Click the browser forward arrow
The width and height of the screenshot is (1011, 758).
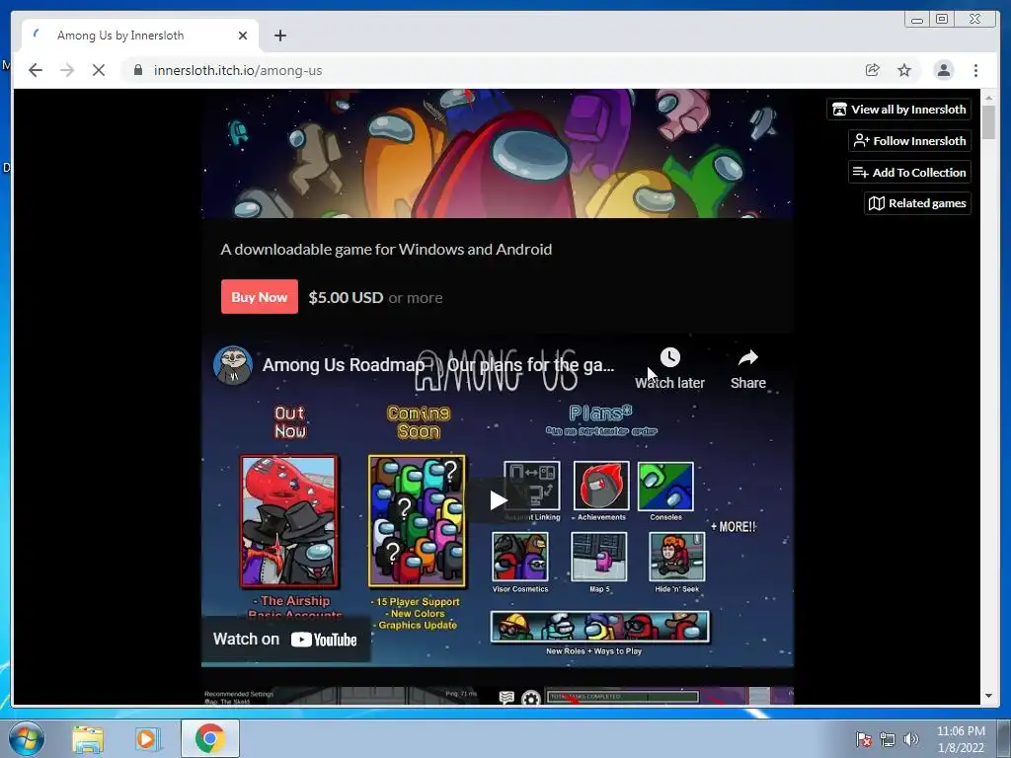click(x=67, y=70)
